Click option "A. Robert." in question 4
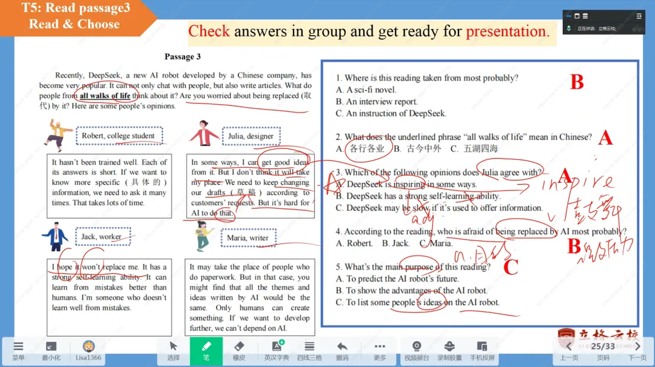 coord(354,243)
